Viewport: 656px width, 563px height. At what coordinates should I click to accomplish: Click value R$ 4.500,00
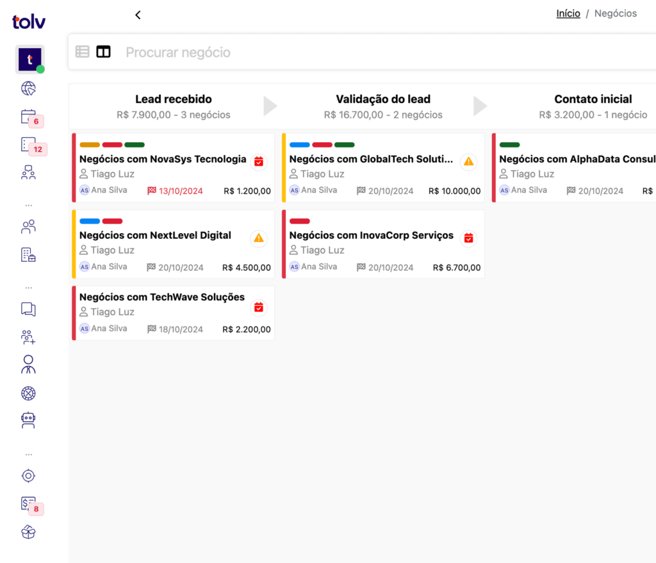click(247, 268)
